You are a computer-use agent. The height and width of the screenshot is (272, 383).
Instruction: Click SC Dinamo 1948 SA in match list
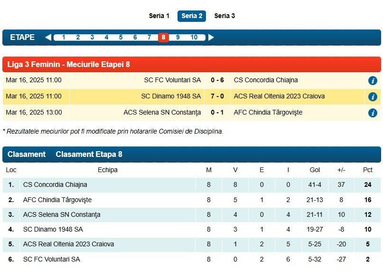coord(171,96)
